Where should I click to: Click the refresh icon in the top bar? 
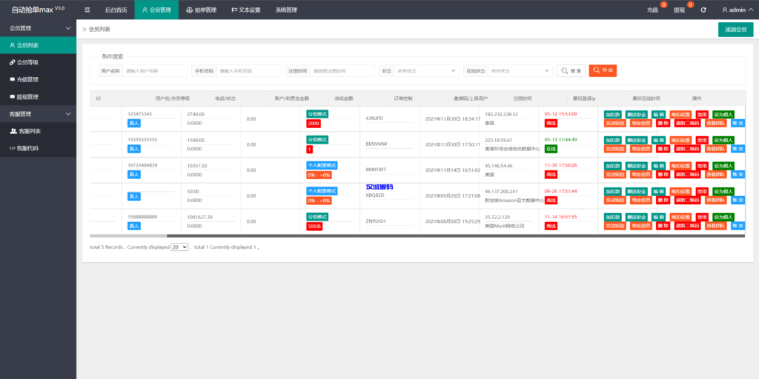(703, 10)
